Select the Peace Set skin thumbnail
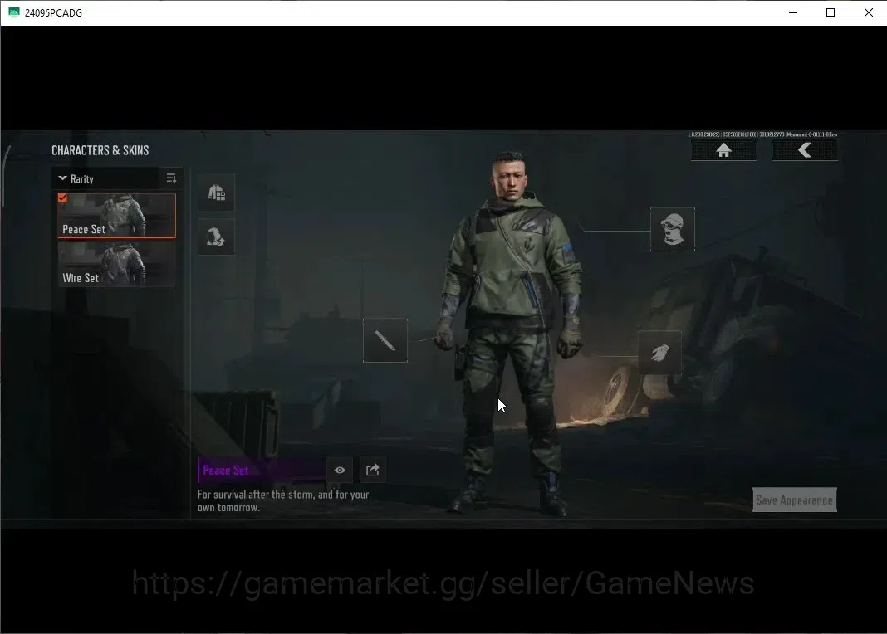The height and width of the screenshot is (634, 887). click(x=116, y=215)
